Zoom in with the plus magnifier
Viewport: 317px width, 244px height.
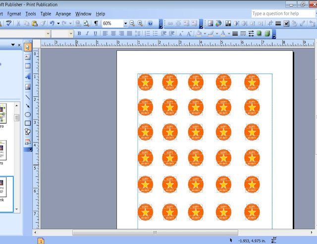pos(140,23)
